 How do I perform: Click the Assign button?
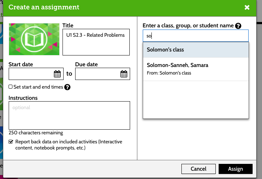pos(236,169)
